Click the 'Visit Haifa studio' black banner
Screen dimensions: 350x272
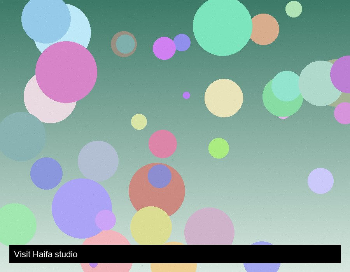[175, 254]
